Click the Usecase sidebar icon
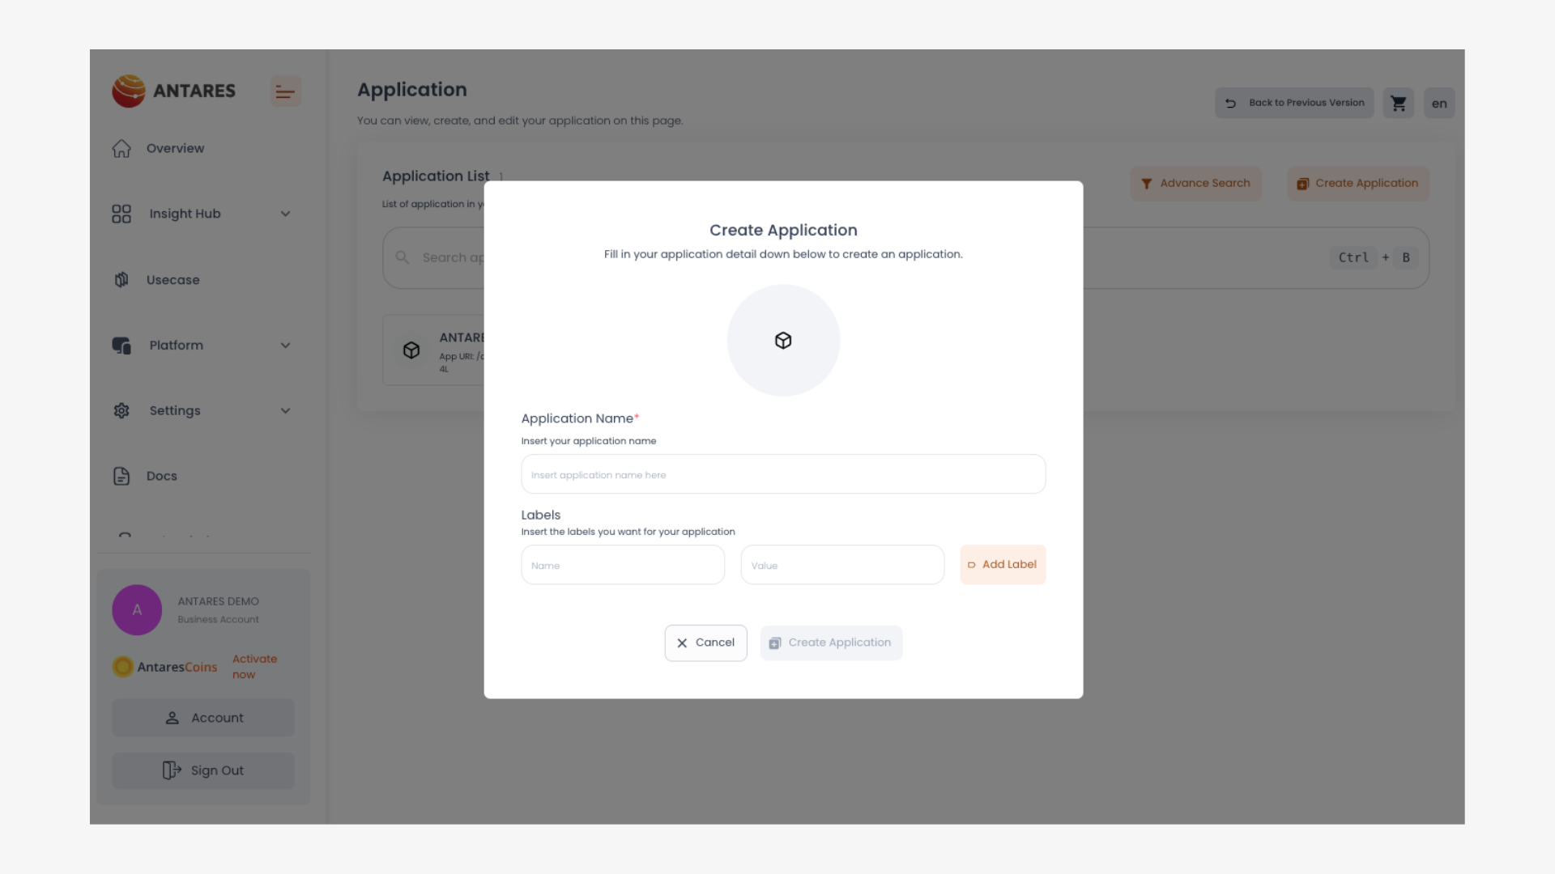The height and width of the screenshot is (874, 1555). [121, 280]
